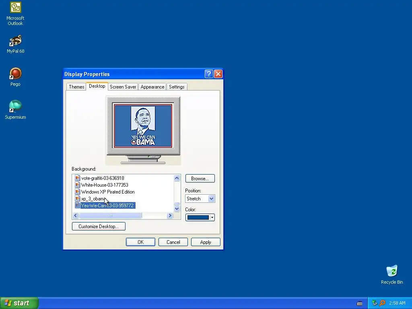The height and width of the screenshot is (309, 412).
Task: Switch to the Appearance tab
Action: [152, 87]
